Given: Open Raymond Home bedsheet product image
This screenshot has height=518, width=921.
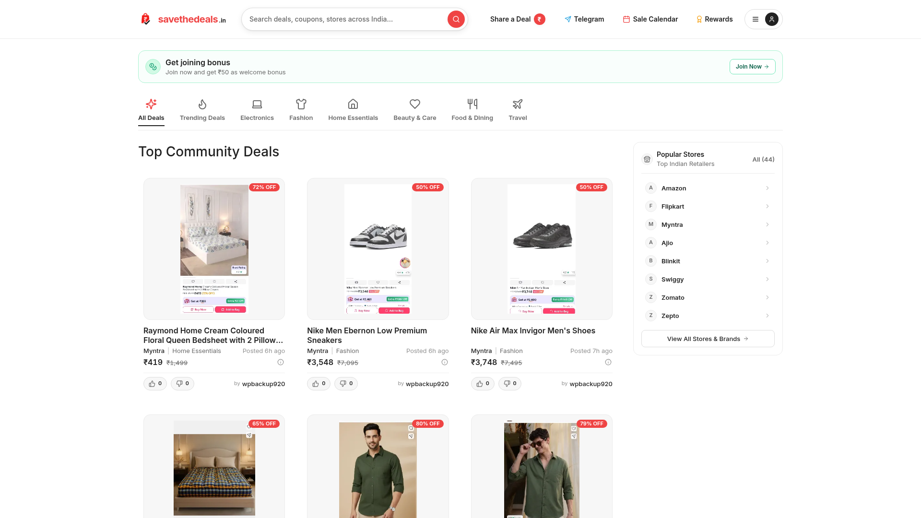Looking at the screenshot, I should pyautogui.click(x=214, y=249).
